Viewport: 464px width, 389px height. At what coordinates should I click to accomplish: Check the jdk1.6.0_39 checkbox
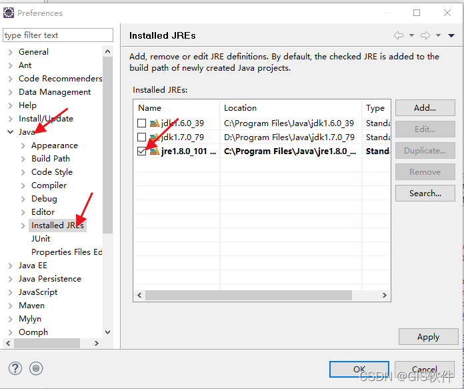(142, 123)
